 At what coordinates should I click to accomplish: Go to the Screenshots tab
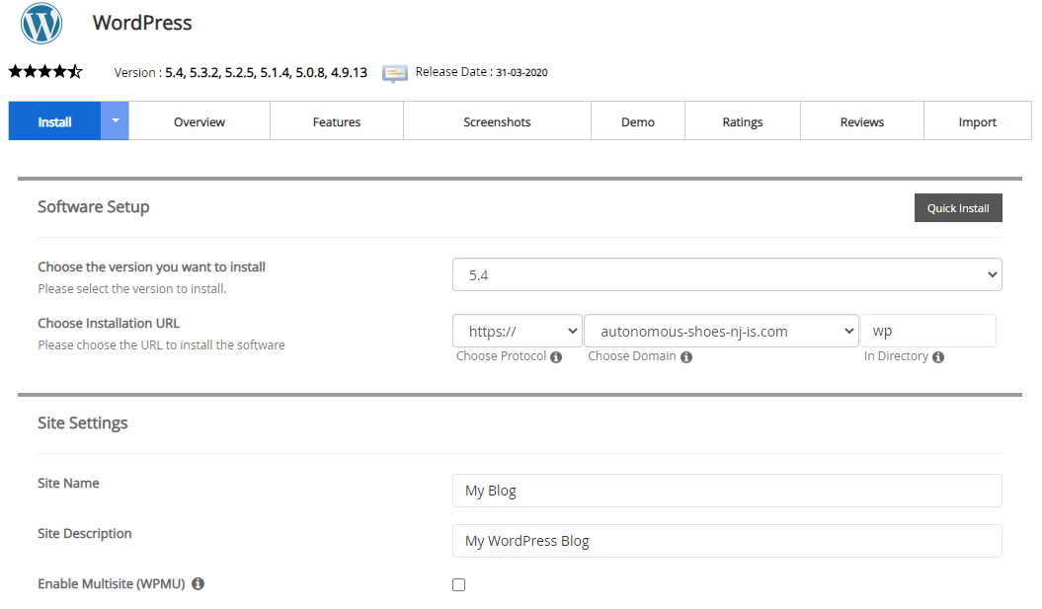[x=497, y=121]
